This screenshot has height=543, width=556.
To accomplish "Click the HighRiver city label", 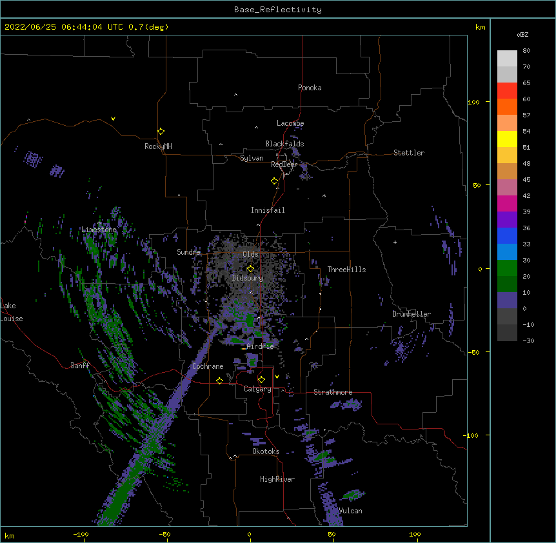I will [x=277, y=479].
